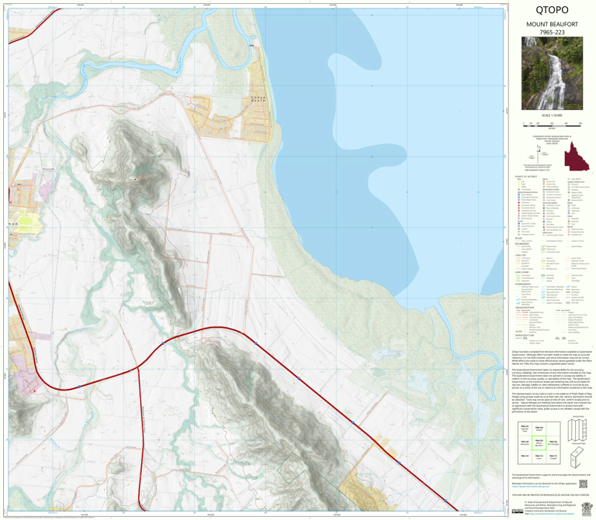Click the Cooya Beach place label

coord(258,99)
